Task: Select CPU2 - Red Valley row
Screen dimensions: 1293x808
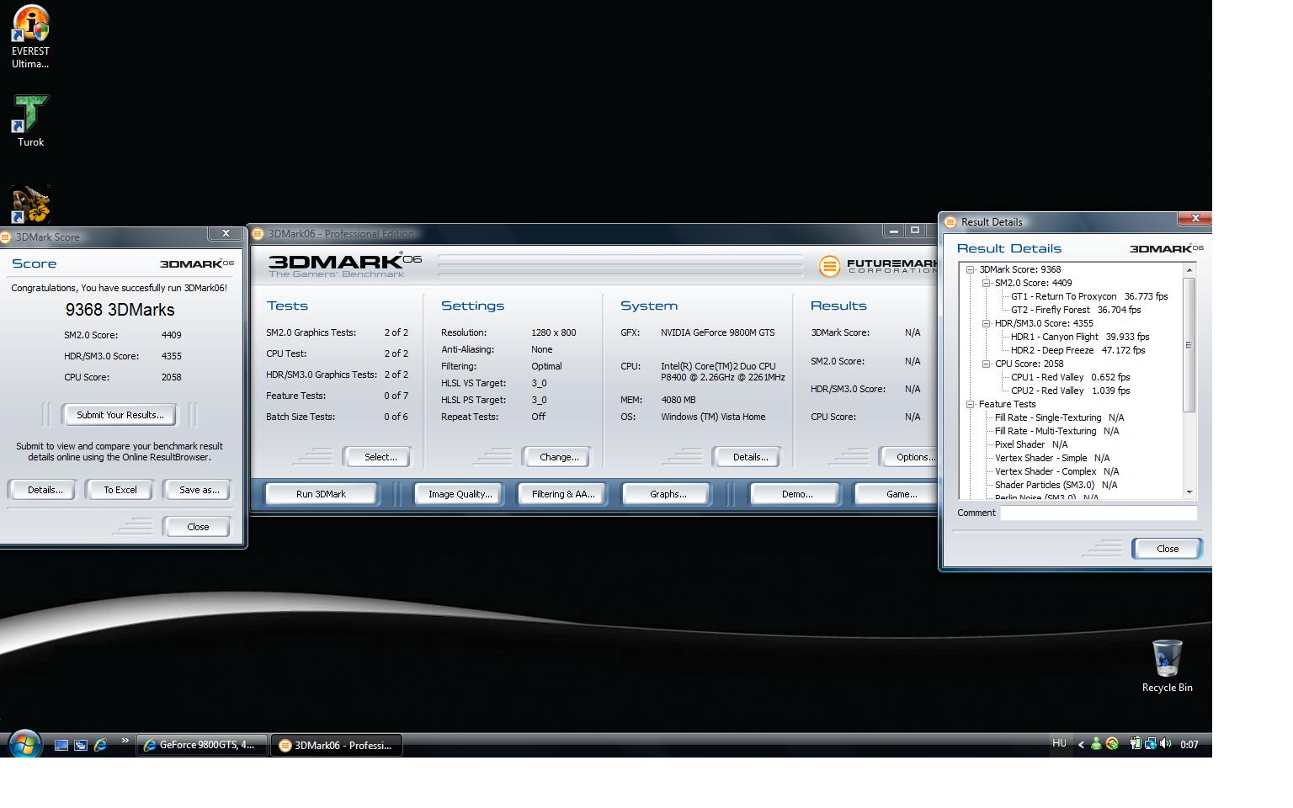Action: click(1070, 391)
